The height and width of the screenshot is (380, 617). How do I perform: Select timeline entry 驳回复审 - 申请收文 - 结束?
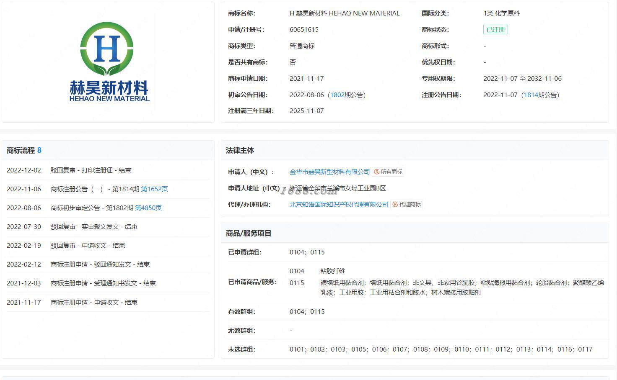[88, 246]
